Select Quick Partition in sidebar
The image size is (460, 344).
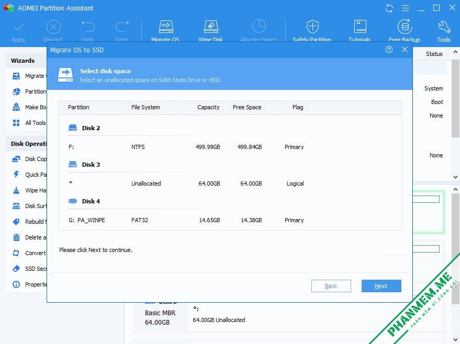click(29, 175)
